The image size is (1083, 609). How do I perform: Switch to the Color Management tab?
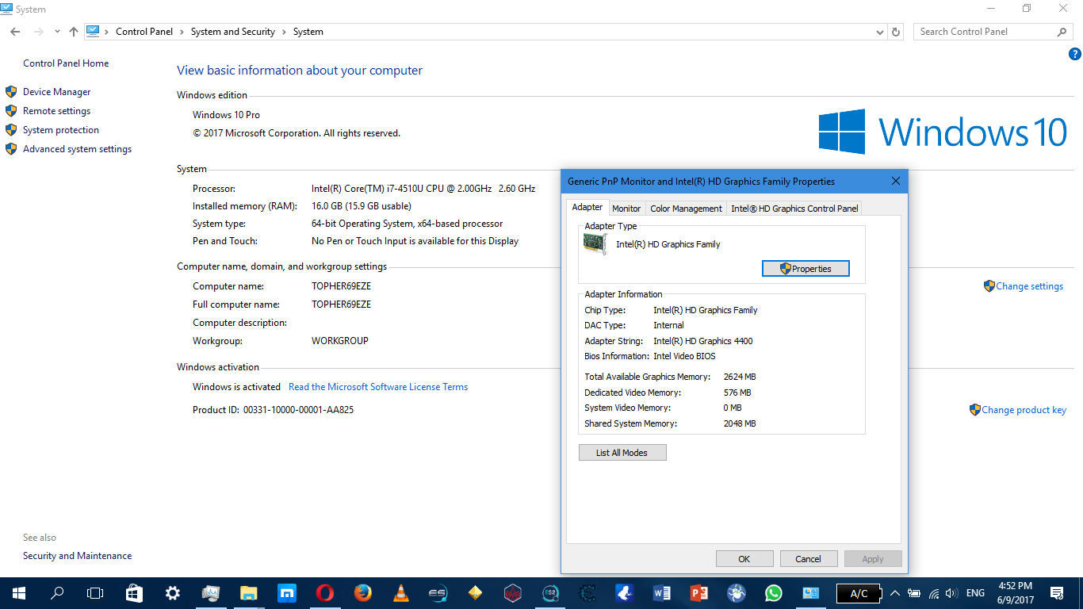click(686, 209)
